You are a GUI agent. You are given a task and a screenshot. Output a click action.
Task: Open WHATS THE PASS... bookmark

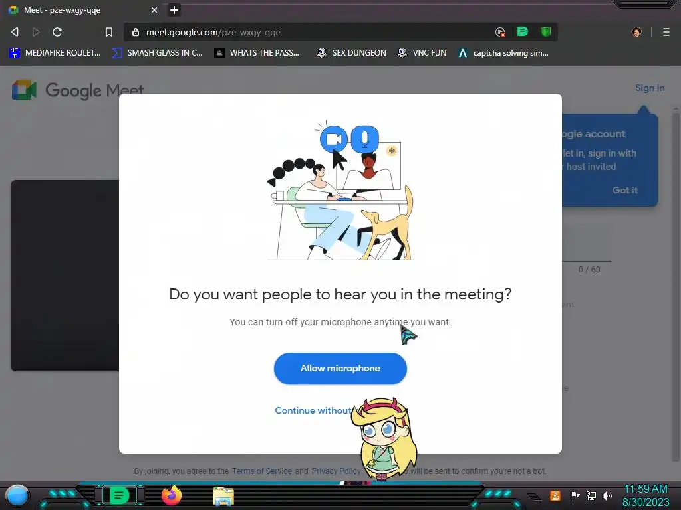(x=257, y=53)
